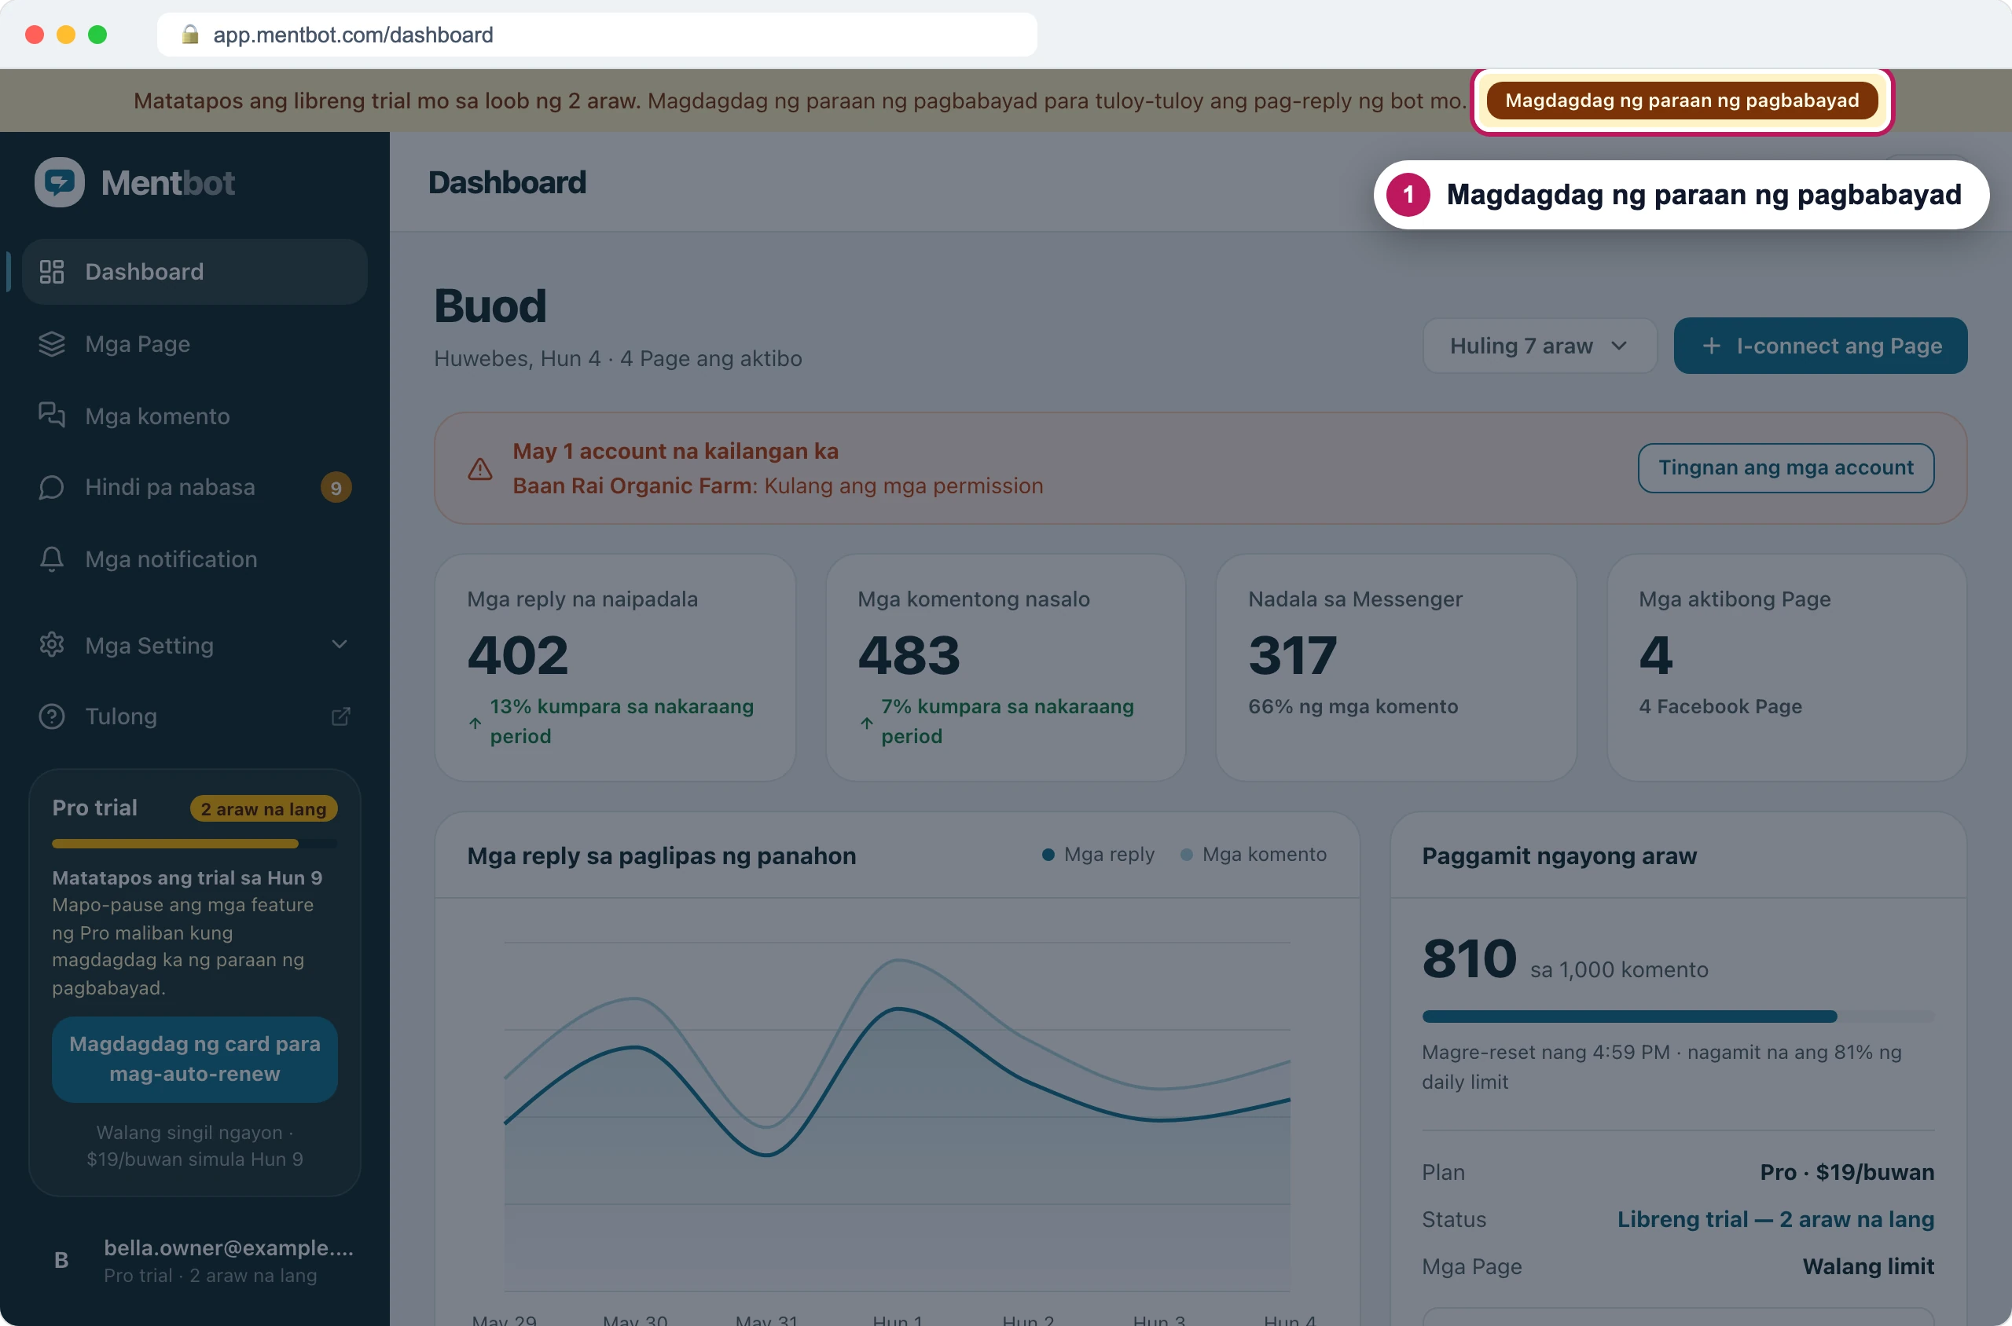Open Mga komento in the sidebar
The image size is (2012, 1326).
[195, 416]
